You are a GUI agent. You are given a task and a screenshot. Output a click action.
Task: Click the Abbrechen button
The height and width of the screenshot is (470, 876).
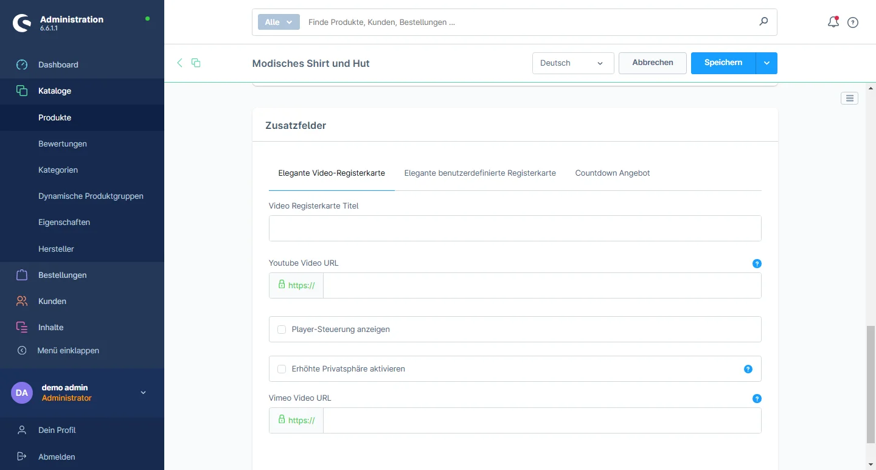tap(652, 63)
